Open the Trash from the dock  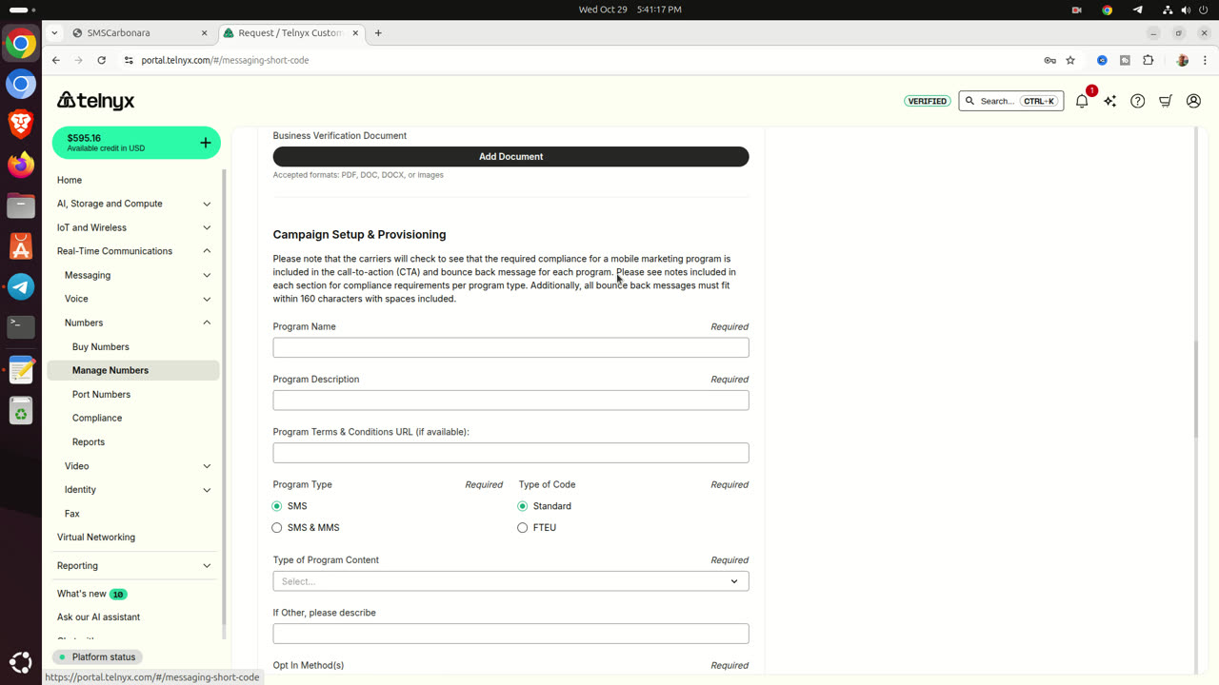click(21, 410)
